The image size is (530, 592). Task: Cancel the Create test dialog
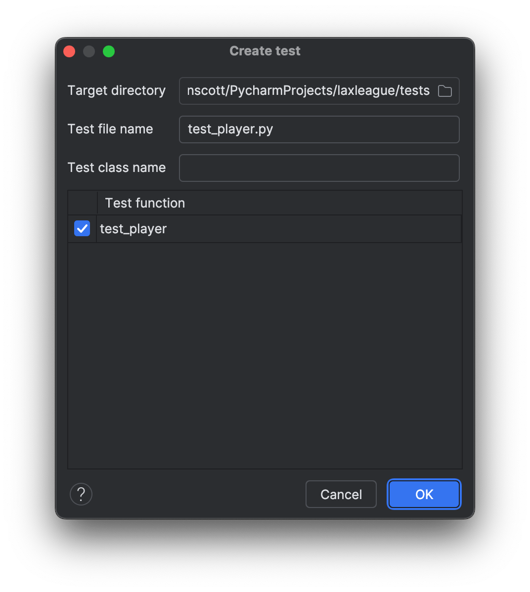[341, 494]
